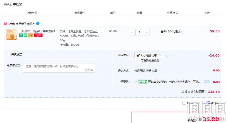This screenshot has width=228, height=123.
Task: Click the 给卖家留言 message input field
Action: pyautogui.click(x=59, y=68)
